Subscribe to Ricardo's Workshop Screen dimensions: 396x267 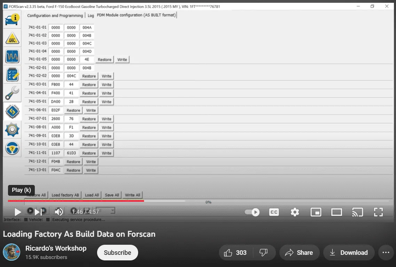pos(117,253)
